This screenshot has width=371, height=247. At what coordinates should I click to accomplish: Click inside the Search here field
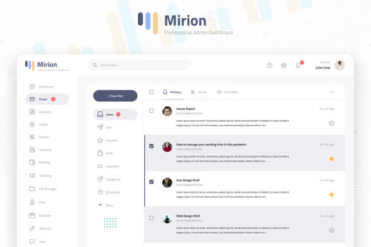(x=138, y=65)
